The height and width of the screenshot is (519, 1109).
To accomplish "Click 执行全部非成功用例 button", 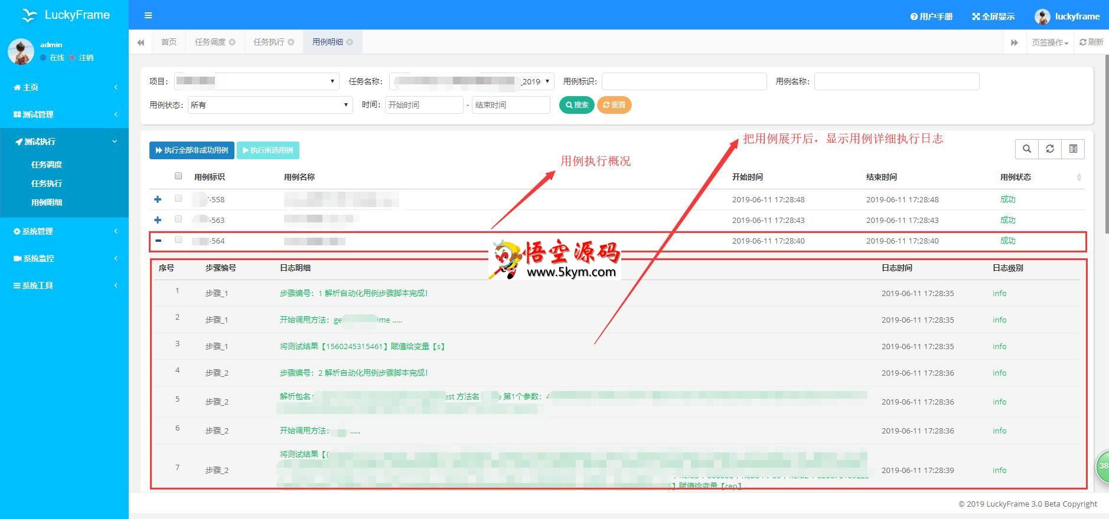I will (x=192, y=150).
